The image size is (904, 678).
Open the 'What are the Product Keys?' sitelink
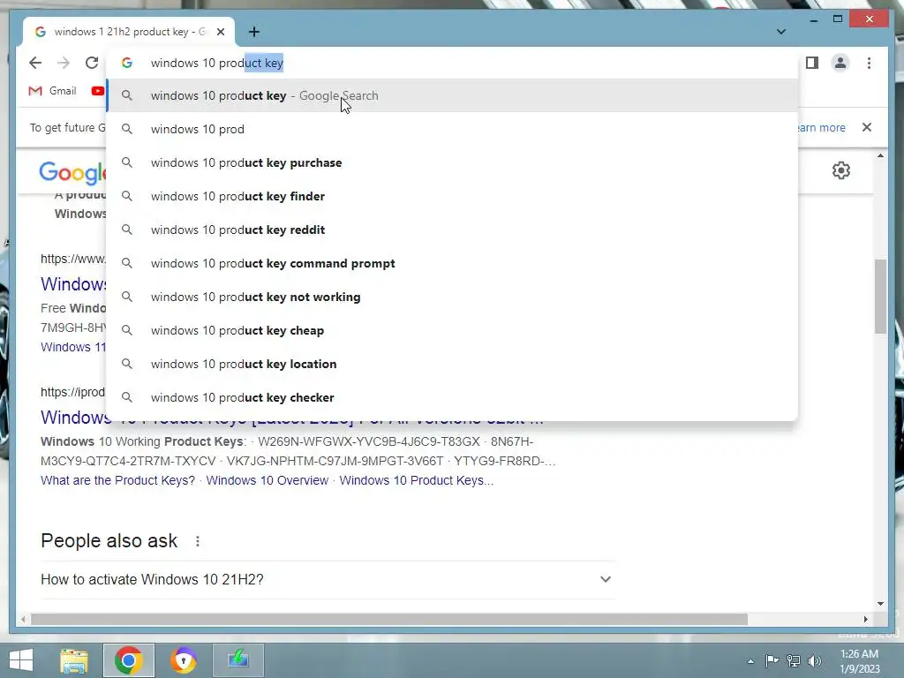pos(117,480)
